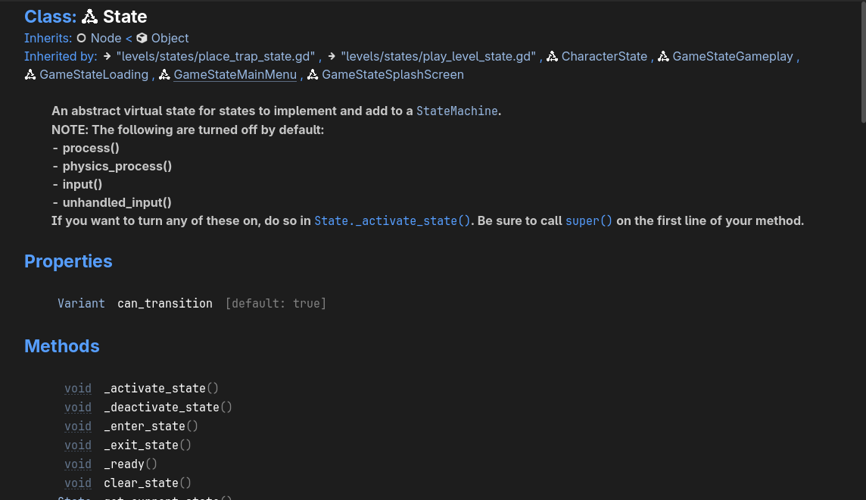Open the GameStateMainMenu class link
Screen dimensions: 866x500
pos(235,74)
